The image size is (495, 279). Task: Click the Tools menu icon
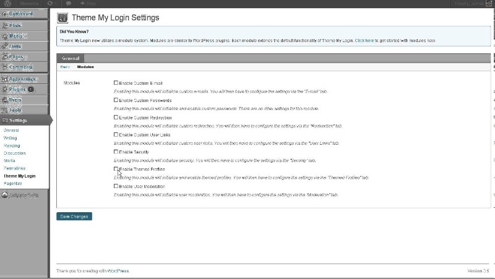[4, 110]
